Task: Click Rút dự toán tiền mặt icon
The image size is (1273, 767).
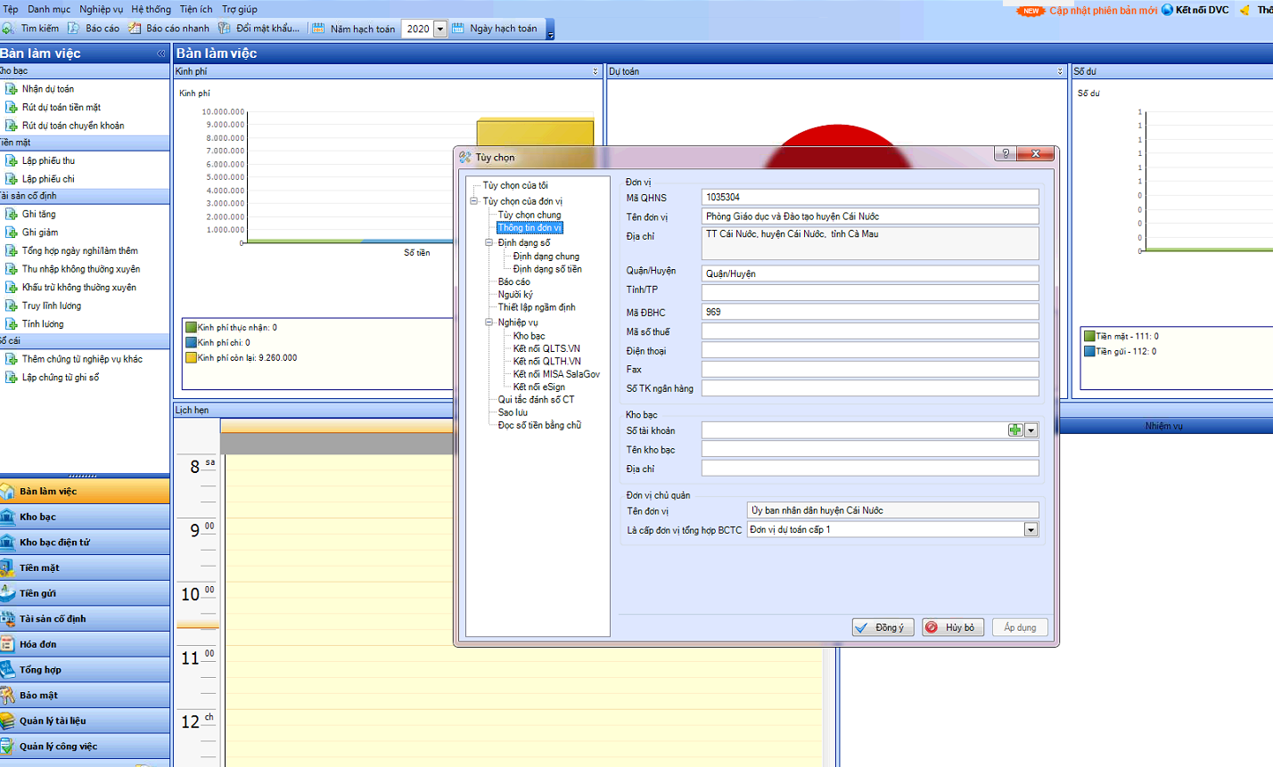Action: point(12,107)
